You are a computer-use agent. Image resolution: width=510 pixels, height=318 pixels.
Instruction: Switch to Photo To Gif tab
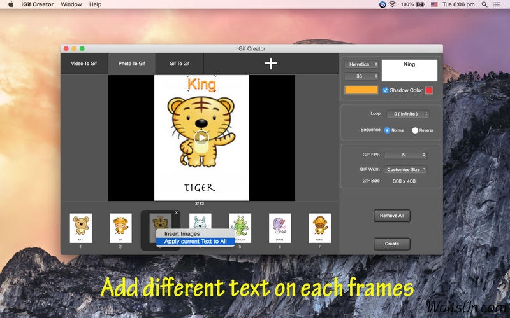(x=132, y=64)
